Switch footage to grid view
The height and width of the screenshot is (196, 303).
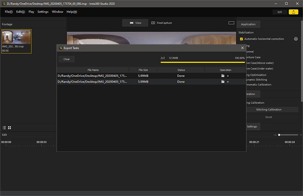9,128
